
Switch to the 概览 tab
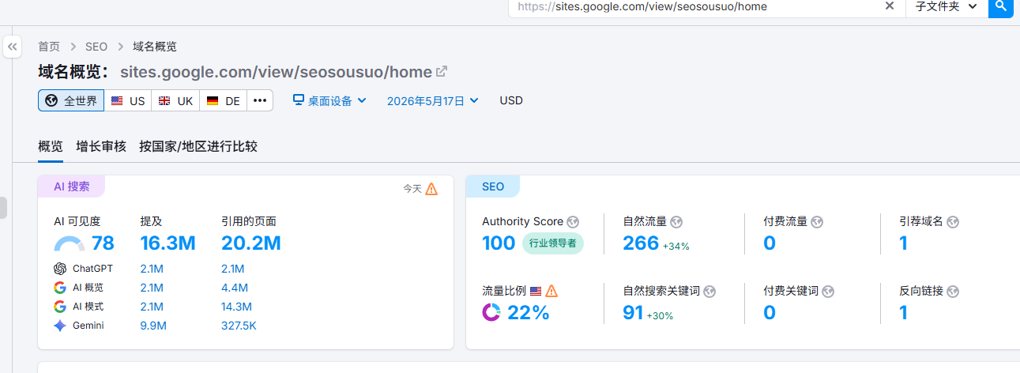[x=51, y=146]
